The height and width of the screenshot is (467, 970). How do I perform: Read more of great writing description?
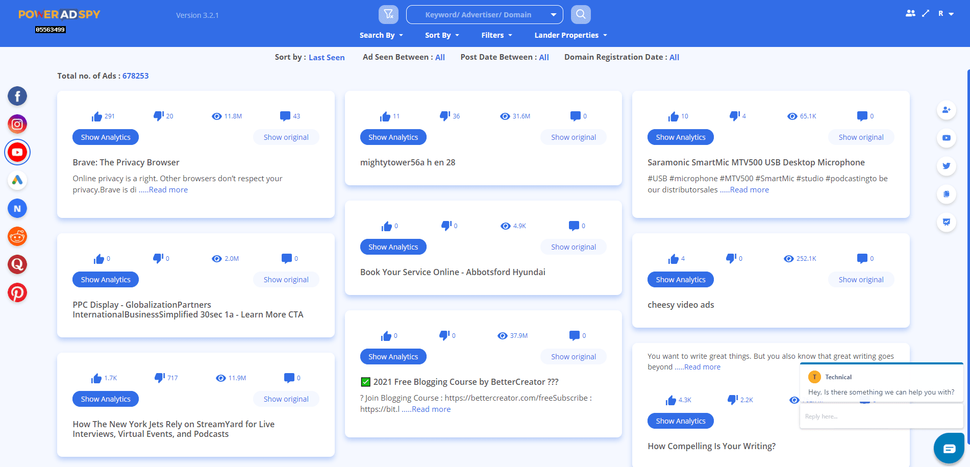(702, 367)
